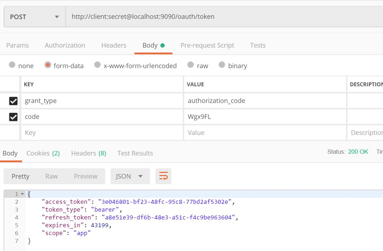Screen dimensions: 383x251
Task: Open the Cookies (2) tab
Action: 43,153
